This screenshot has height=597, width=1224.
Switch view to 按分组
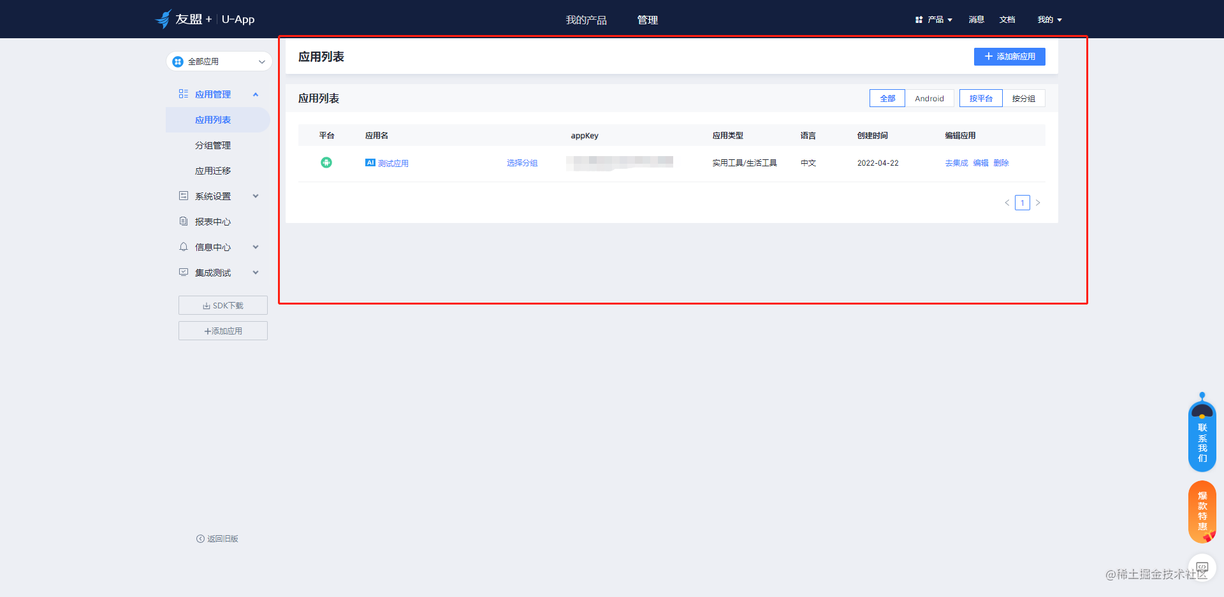point(1024,98)
